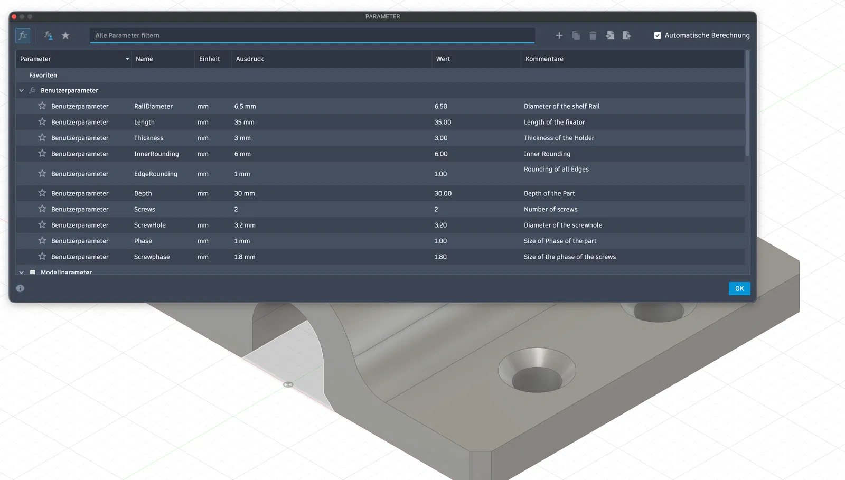Open the Parameter column dropdown arrow
The height and width of the screenshot is (480, 845).
[127, 59]
